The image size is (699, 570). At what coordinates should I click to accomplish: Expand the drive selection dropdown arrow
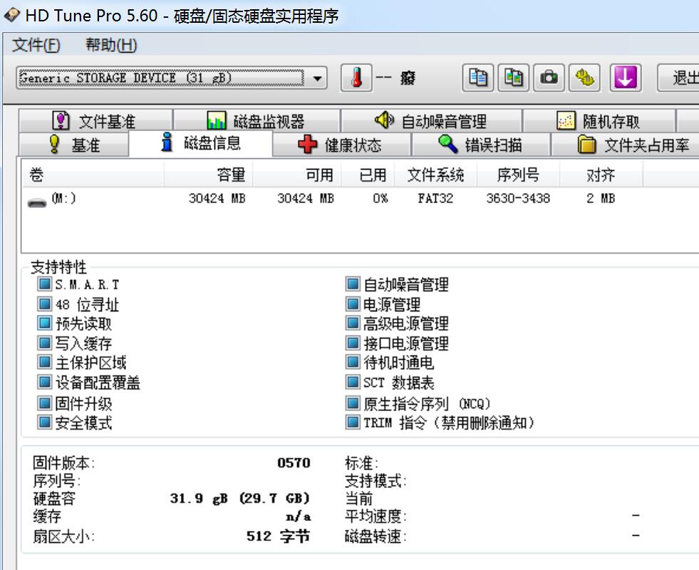[318, 78]
